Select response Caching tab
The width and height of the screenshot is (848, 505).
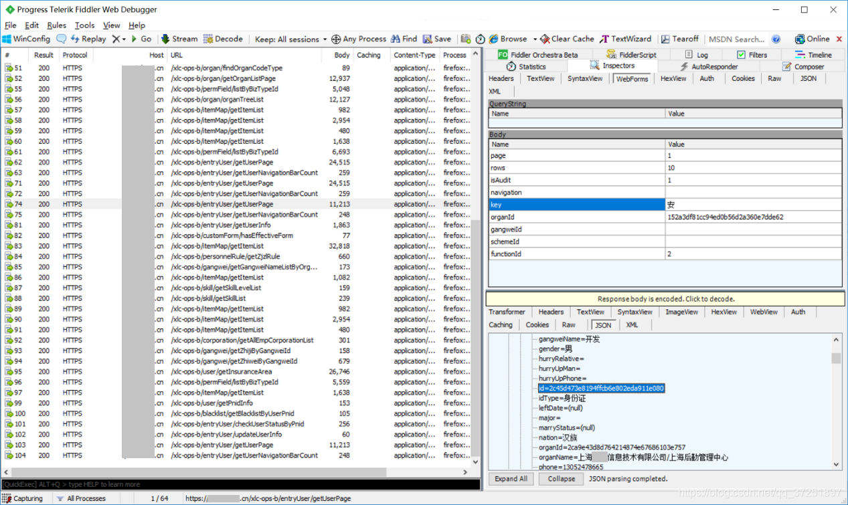501,325
